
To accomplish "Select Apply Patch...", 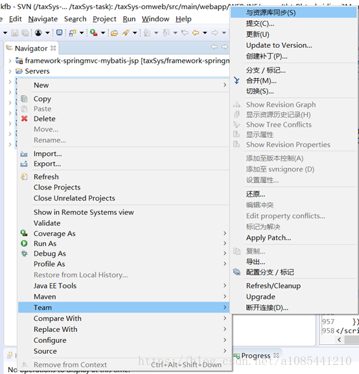I will [294, 237].
